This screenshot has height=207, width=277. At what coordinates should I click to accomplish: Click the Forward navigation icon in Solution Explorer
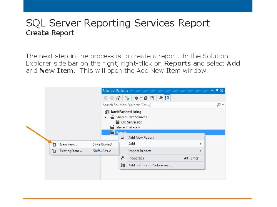(x=112, y=98)
